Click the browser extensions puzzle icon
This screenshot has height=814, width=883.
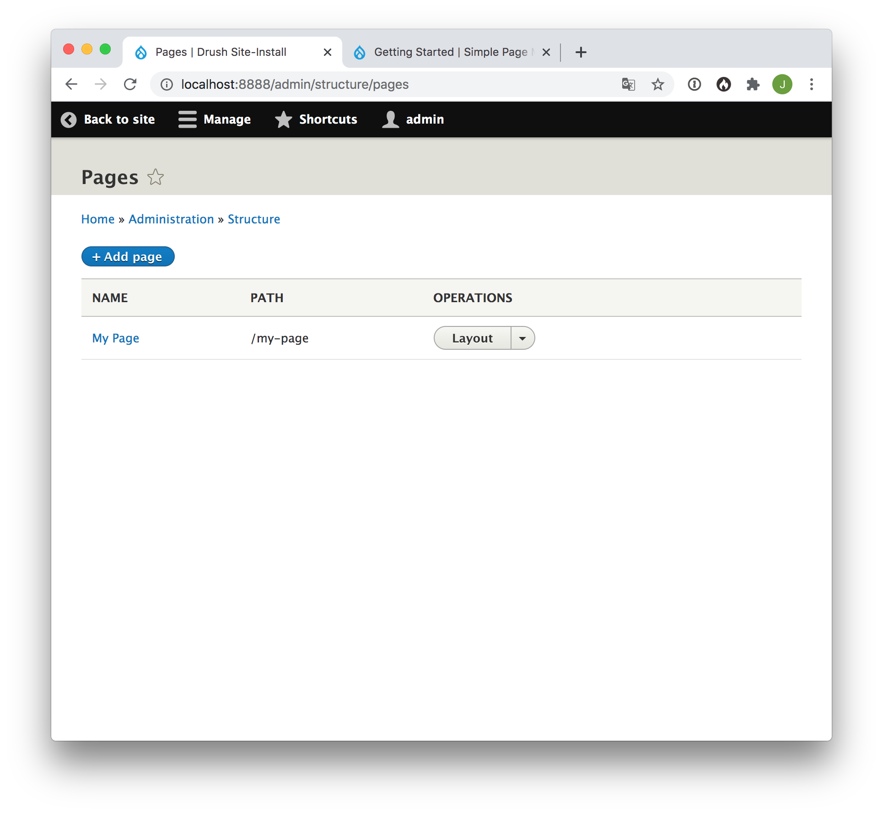[753, 84]
